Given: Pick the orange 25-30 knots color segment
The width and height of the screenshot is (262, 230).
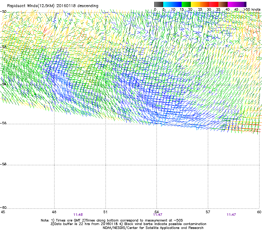Looking at the screenshot, I should click(205, 4).
